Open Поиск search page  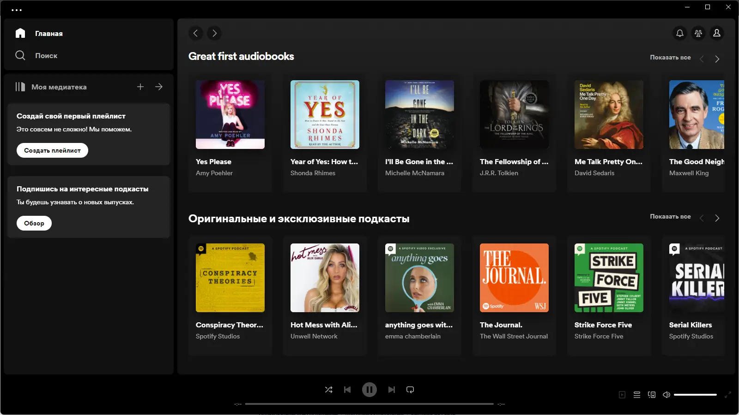(36, 55)
